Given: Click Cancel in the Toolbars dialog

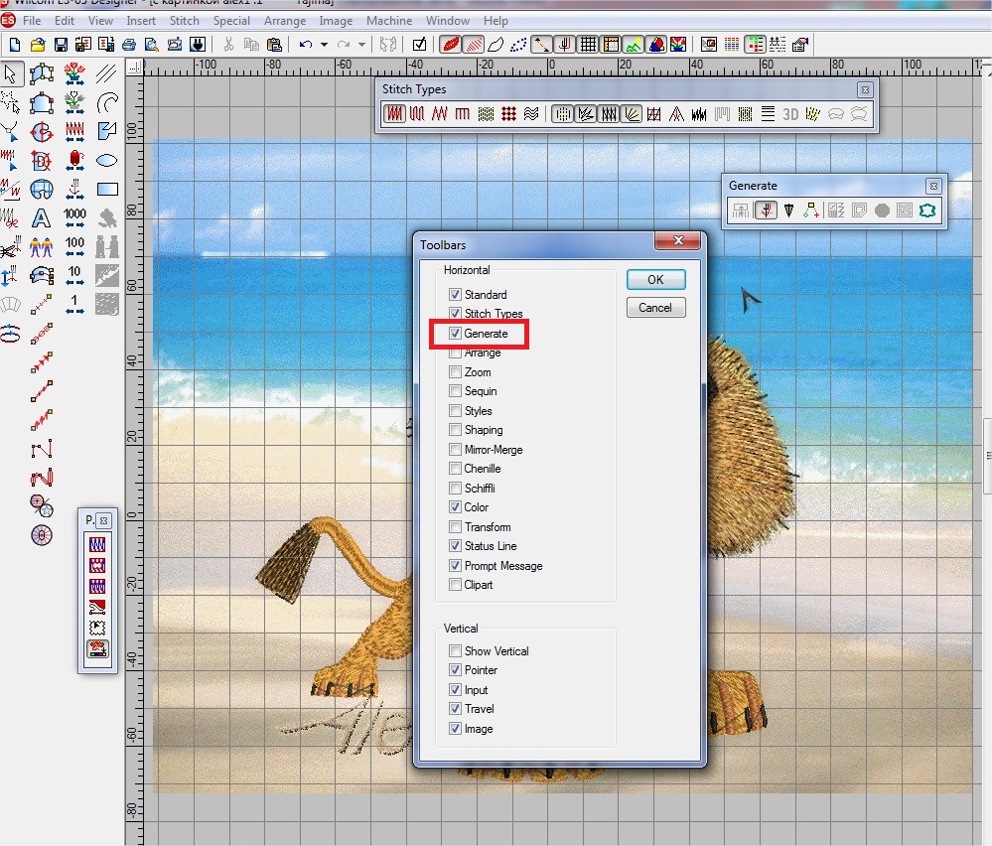Looking at the screenshot, I should (x=655, y=308).
